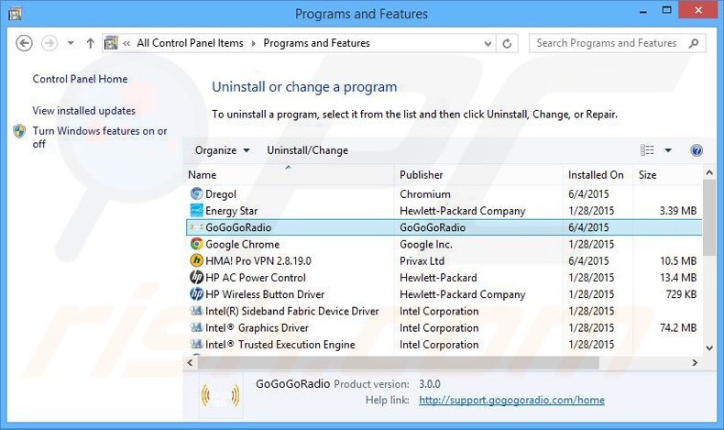Click the All Control Panel Items breadcrumb

click(x=190, y=43)
